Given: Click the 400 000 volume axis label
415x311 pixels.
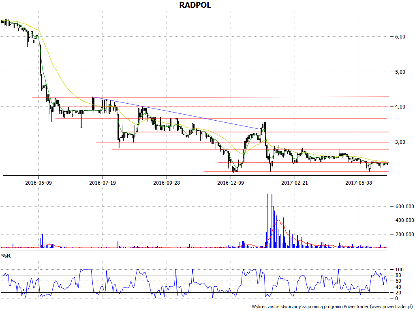Looking at the screenshot, I should pos(405,220).
